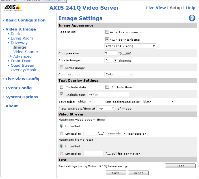Toggle the 4CIF de-interlacing checkbox
This screenshot has width=199, height=179.
point(107,40)
